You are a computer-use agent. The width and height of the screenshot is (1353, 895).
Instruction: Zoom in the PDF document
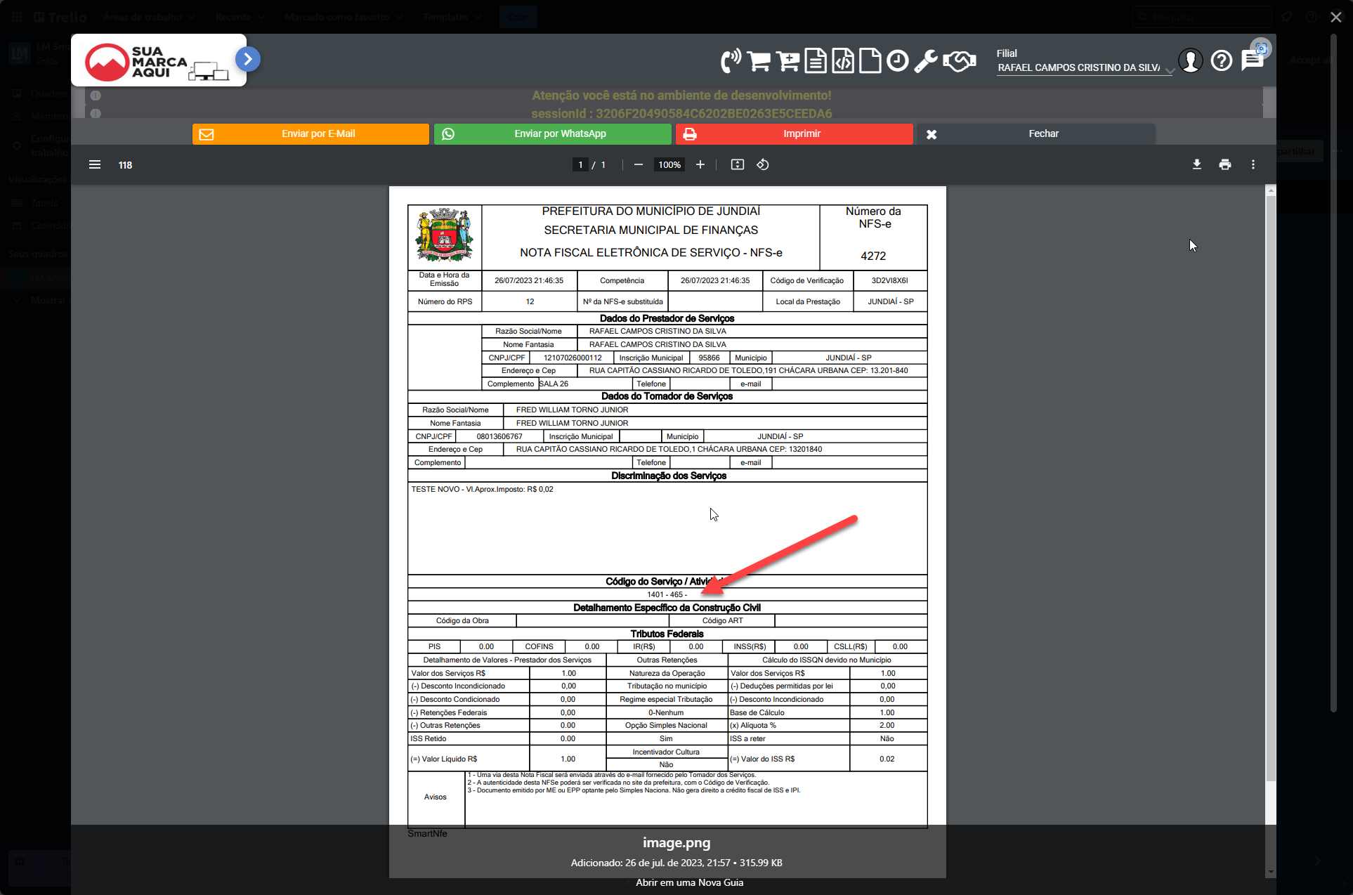tap(700, 164)
